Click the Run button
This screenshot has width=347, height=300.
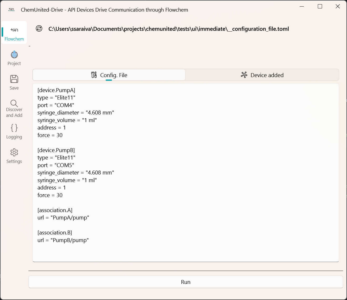[186, 282]
